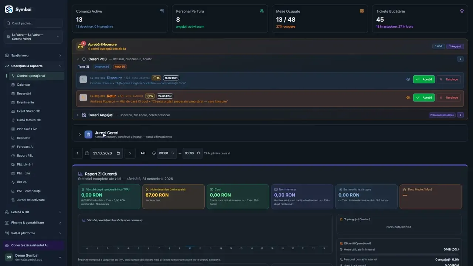Click Conectează asistentul AI
Screen dimensions: 473x266
[x=34, y=245]
